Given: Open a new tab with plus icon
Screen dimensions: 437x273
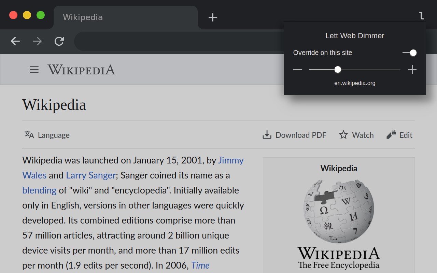Looking at the screenshot, I should click(213, 17).
